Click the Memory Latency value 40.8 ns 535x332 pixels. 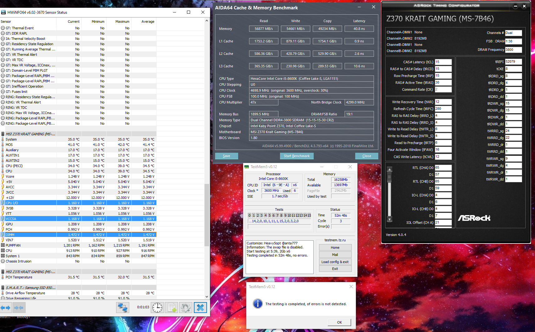point(359,29)
